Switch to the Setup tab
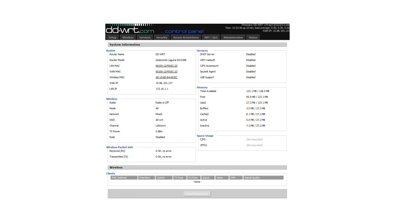395x222 pixels. (x=112, y=37)
